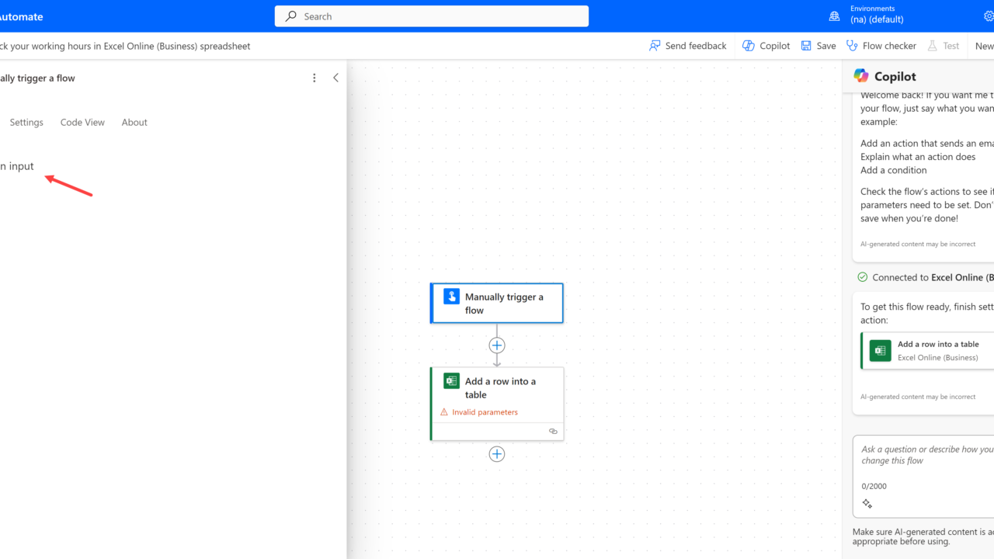Click the Connected to Excel Online check icon
The height and width of the screenshot is (559, 994).
(x=862, y=277)
